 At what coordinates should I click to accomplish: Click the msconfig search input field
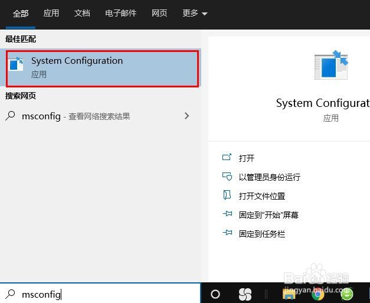click(x=100, y=294)
